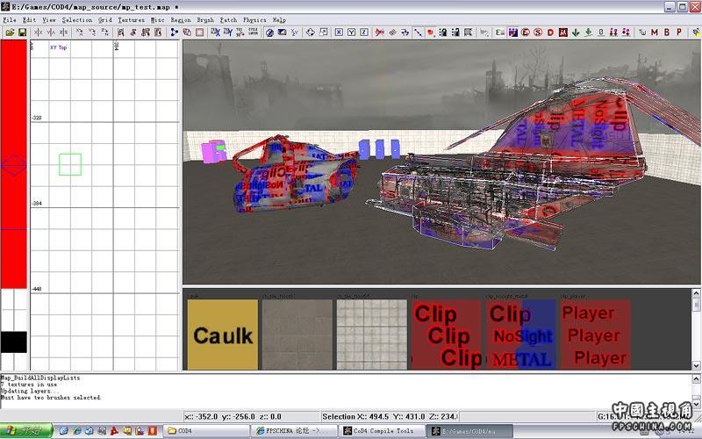Click the green selection square in XY view
Viewport: 702px width, 439px height.
click(70, 164)
